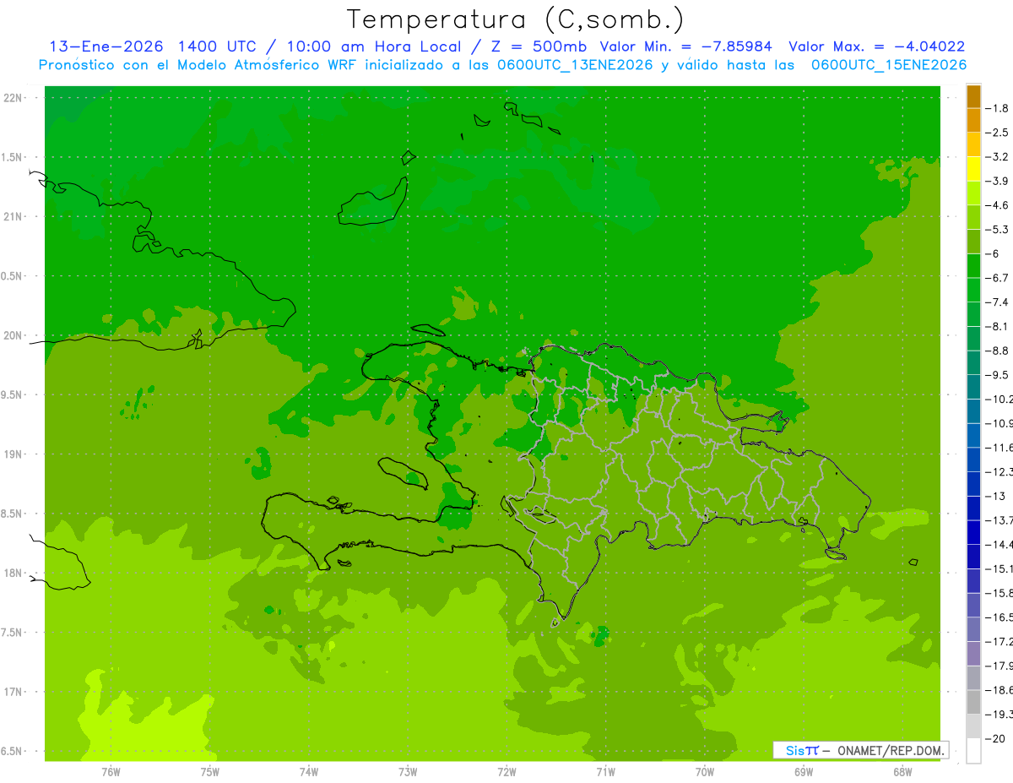Pick the lime swatch between -4.6 and -5.3
1013x783 pixels.
click(973, 218)
